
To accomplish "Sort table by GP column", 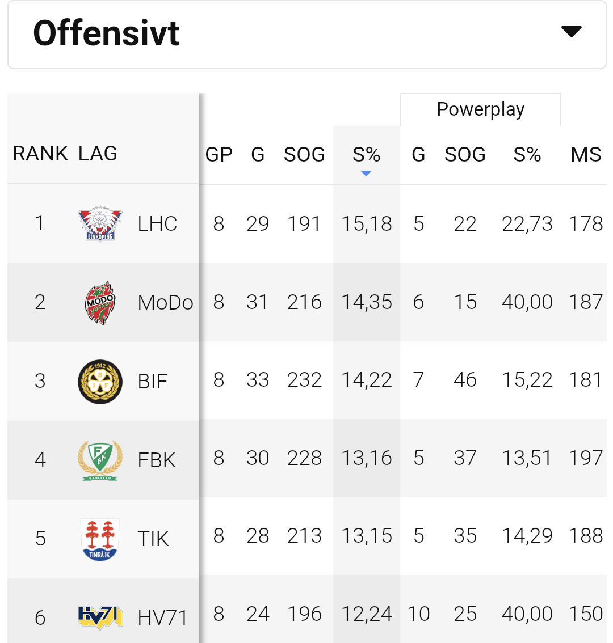I will (219, 154).
